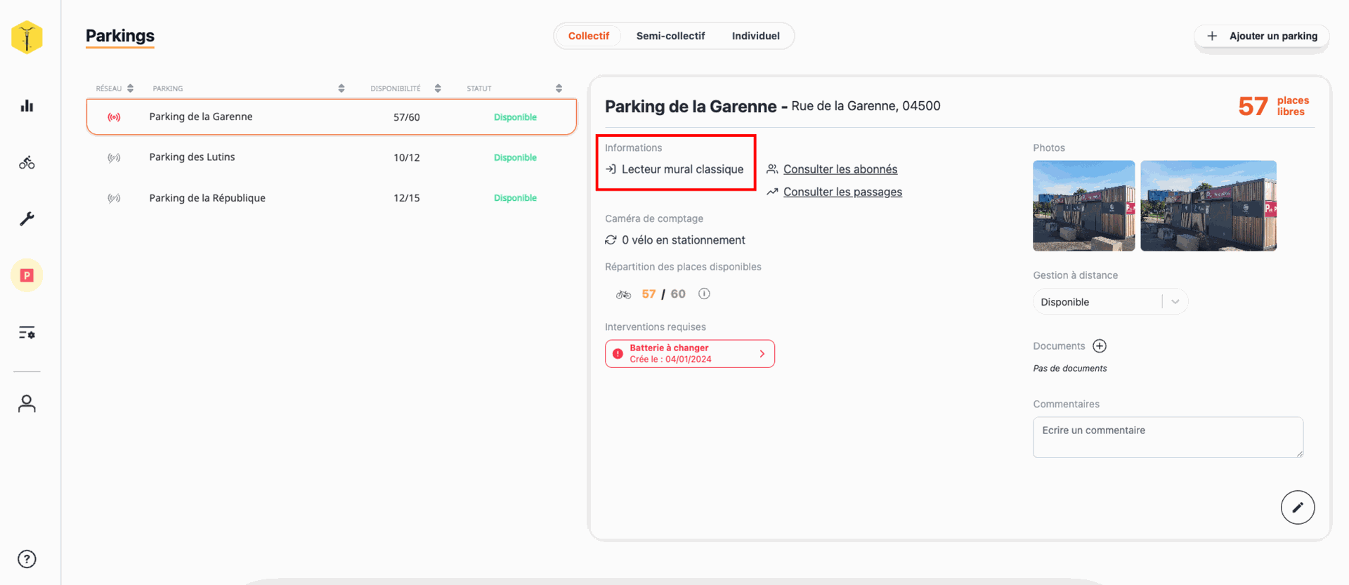Sort by the DISPONIBILITÉ column arrows
The image size is (1349, 585).
click(x=438, y=88)
